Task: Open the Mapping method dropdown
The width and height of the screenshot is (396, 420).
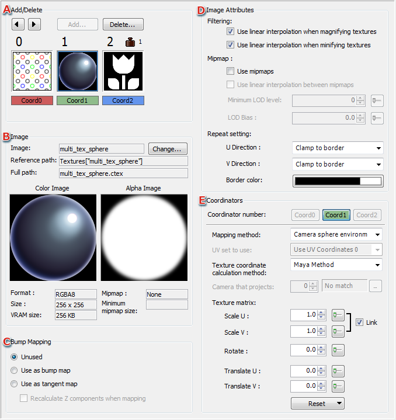Action: (x=336, y=234)
